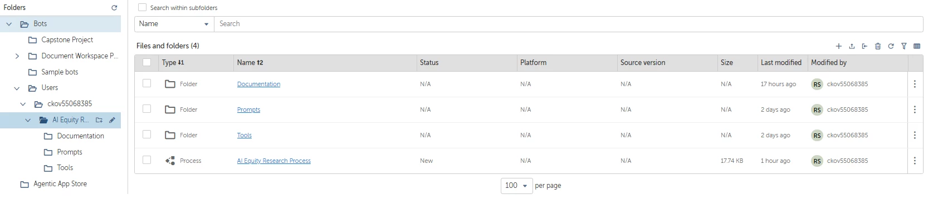Collapse the Bots tree node
Image resolution: width=933 pixels, height=204 pixels.
(x=9, y=24)
